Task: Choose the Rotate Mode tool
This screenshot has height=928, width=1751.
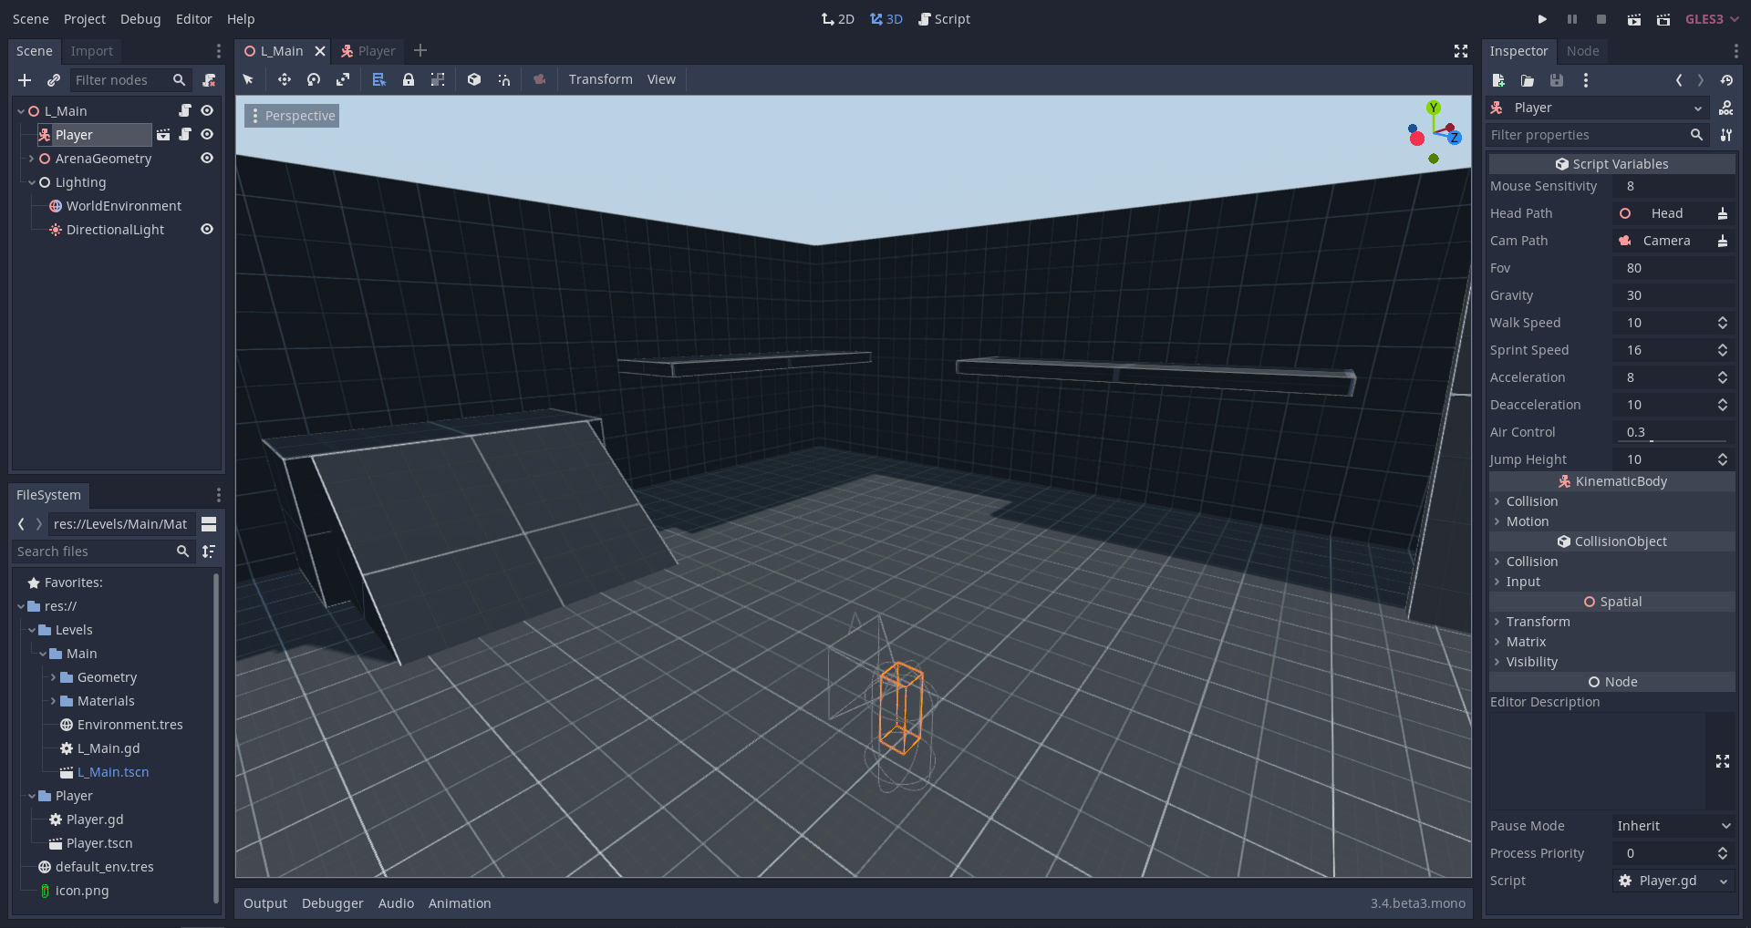Action: coord(314,79)
